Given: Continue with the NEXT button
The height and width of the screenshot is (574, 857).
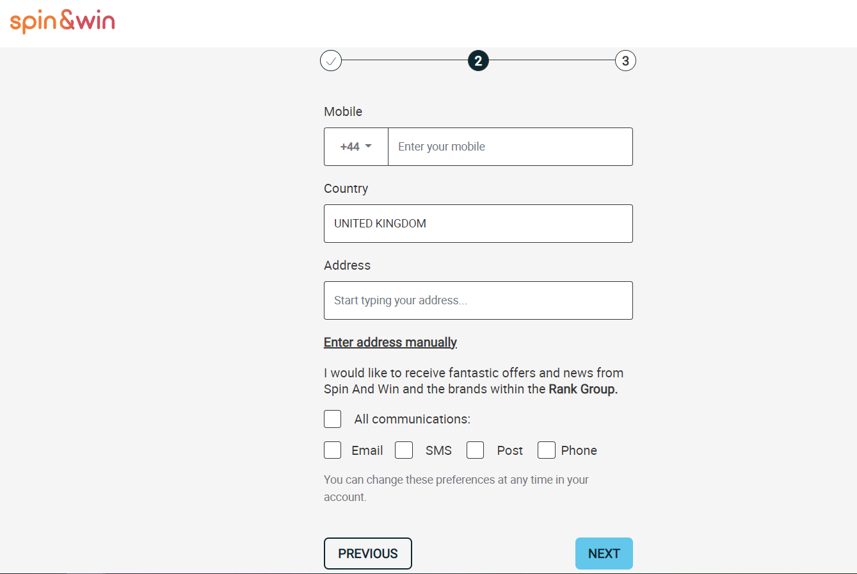Looking at the screenshot, I should pos(604,553).
